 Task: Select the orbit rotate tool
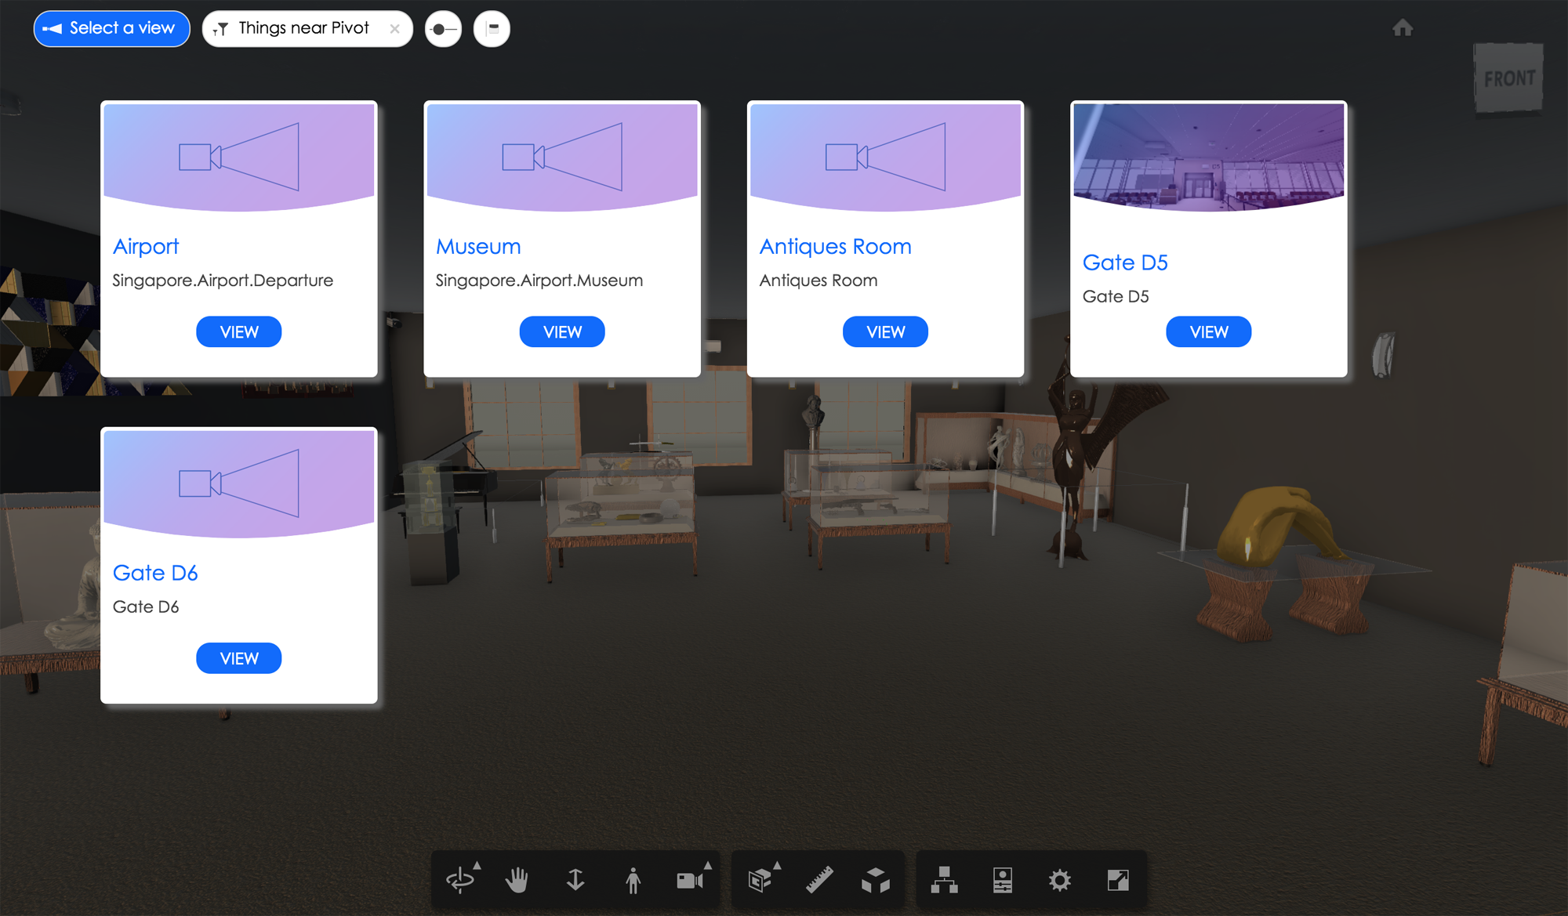pos(460,880)
